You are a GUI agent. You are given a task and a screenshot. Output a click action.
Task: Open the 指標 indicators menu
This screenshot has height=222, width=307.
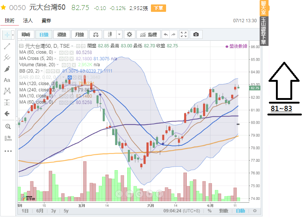coord(148,35)
